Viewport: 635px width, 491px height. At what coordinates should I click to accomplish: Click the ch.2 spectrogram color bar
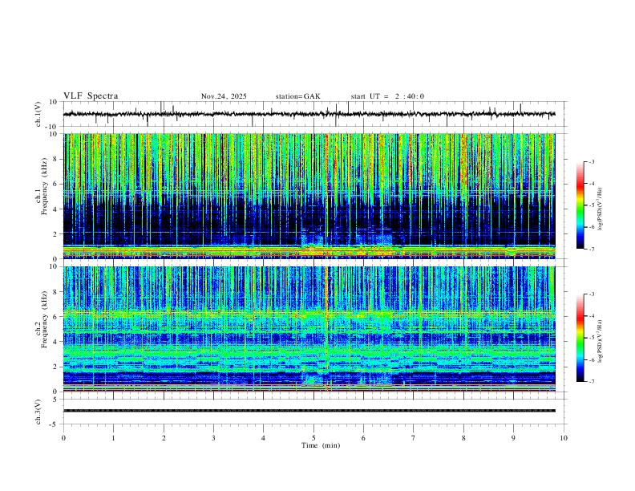click(x=580, y=338)
